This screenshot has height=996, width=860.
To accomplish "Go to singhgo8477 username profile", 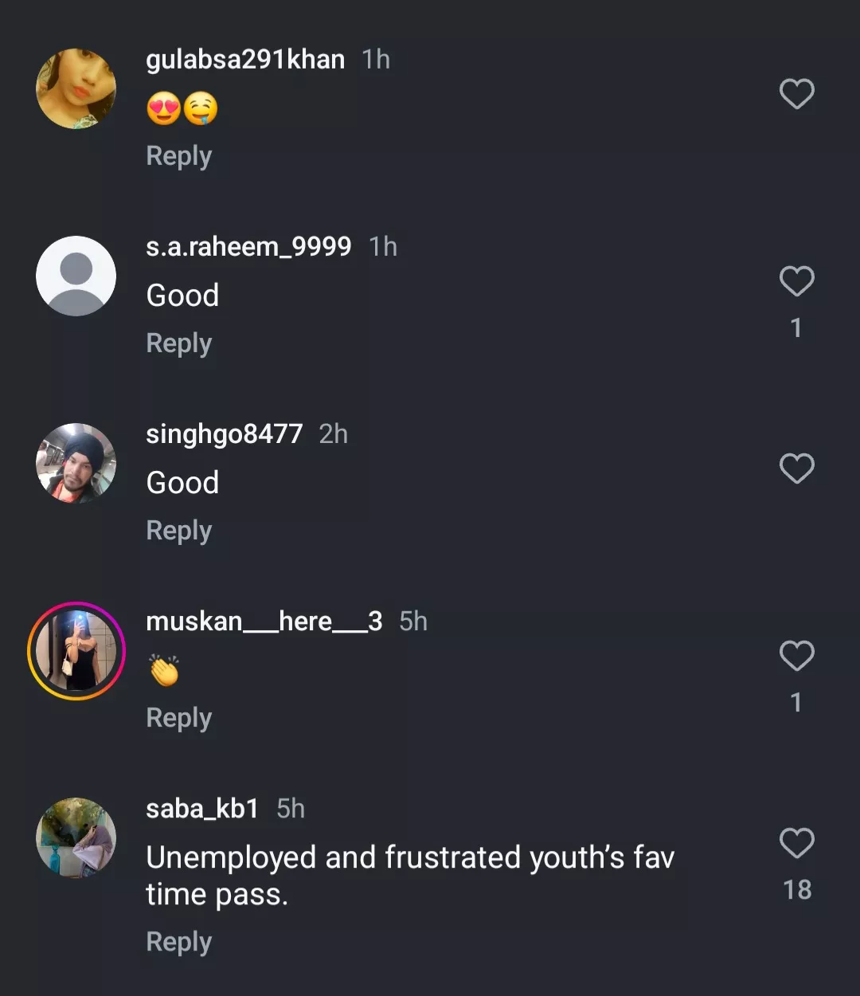I will coord(225,434).
